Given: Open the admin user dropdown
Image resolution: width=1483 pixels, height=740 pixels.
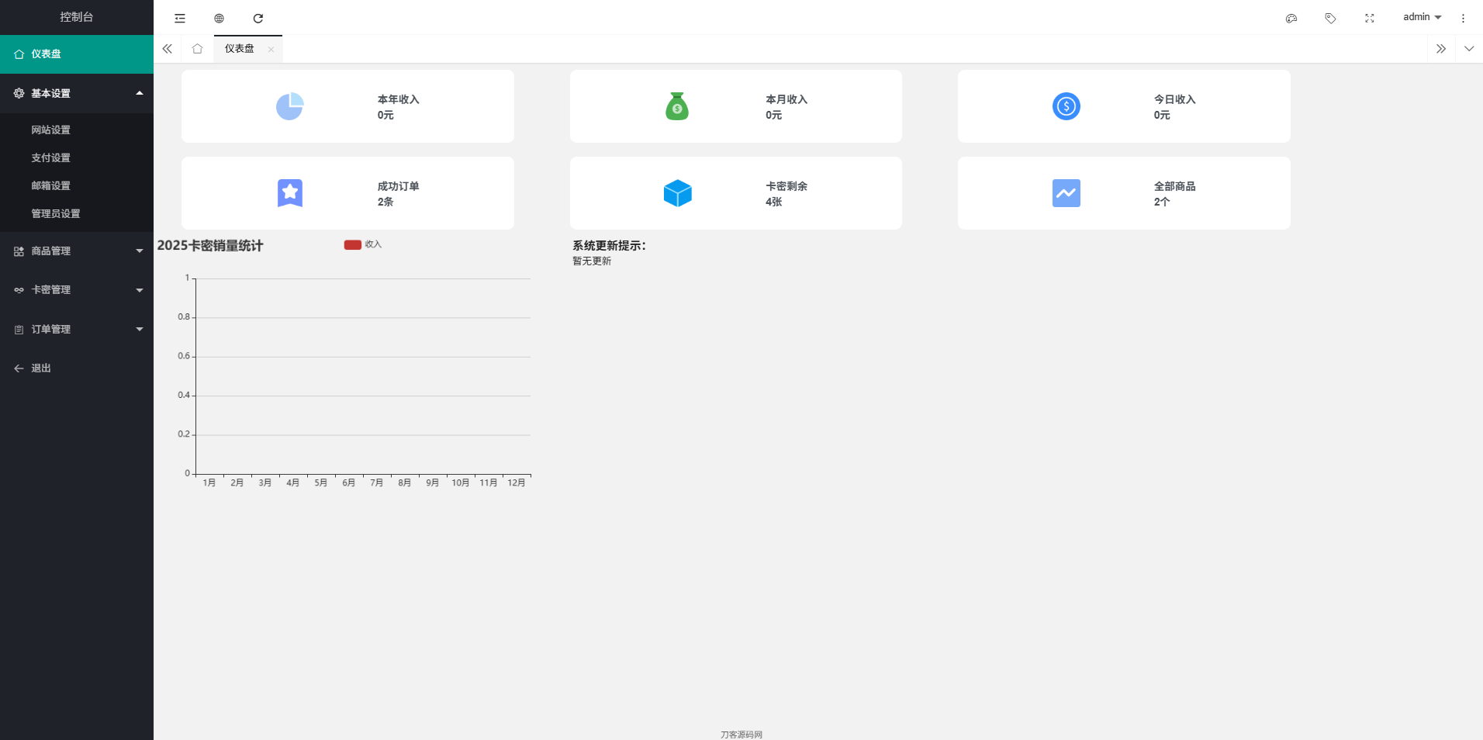Looking at the screenshot, I should pyautogui.click(x=1422, y=17).
